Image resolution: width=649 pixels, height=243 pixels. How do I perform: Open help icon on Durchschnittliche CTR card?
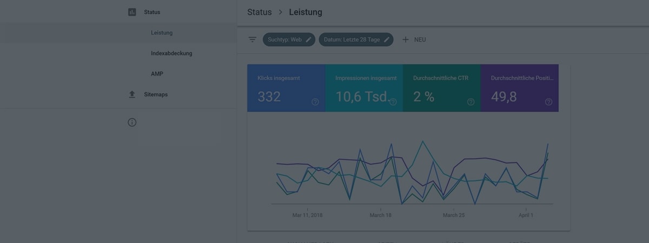[x=471, y=102]
